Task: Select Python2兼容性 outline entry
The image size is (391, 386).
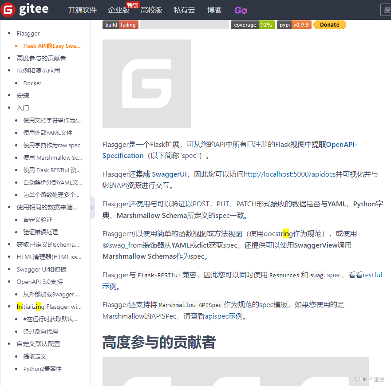Action: 43,369
